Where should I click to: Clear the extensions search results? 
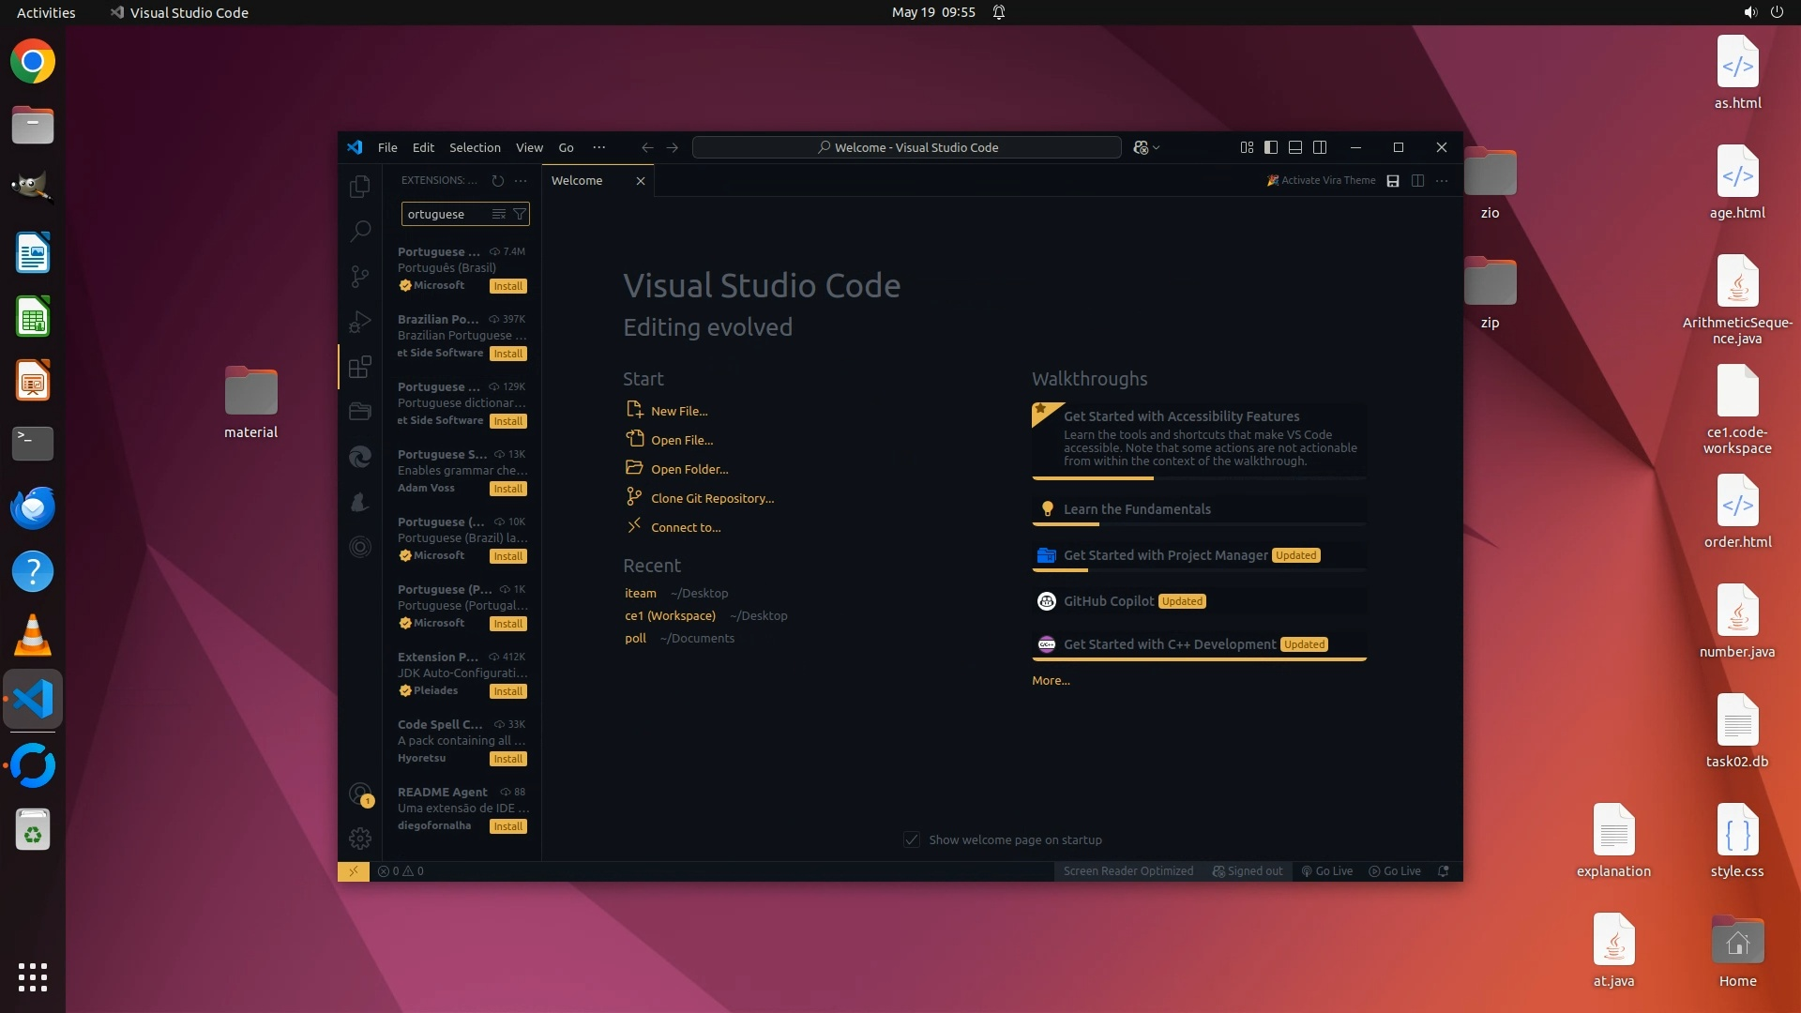(499, 214)
